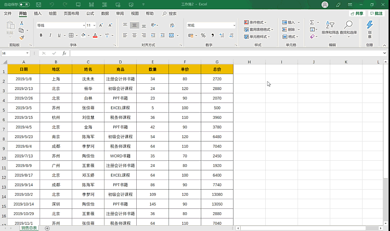Click the Delete cells button
This screenshot has width=390, height=231.
(x=288, y=29)
